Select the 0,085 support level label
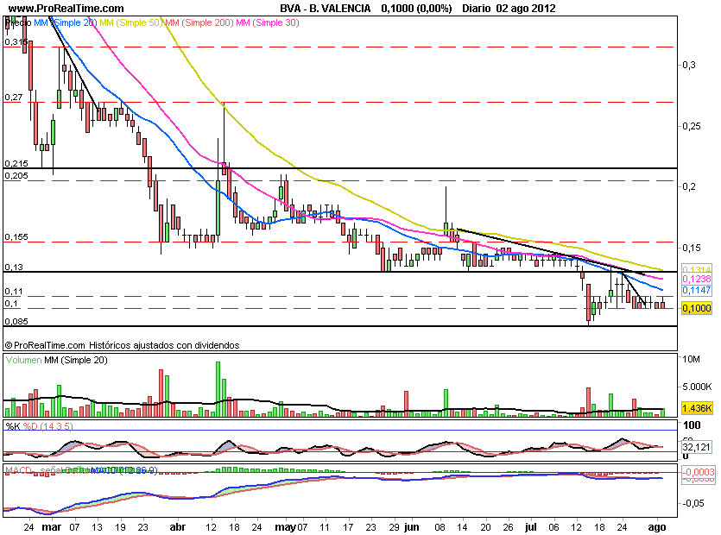The image size is (721, 535). (x=16, y=322)
